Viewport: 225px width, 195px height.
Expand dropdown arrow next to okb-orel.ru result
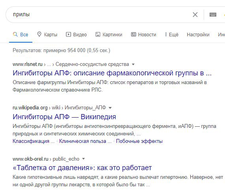[83, 159]
